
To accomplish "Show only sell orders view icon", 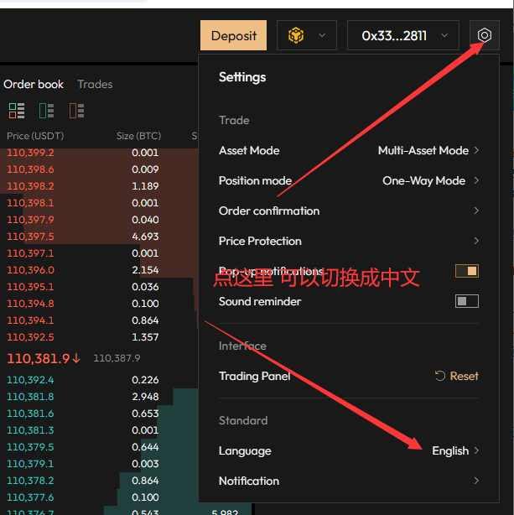I will coord(77,111).
